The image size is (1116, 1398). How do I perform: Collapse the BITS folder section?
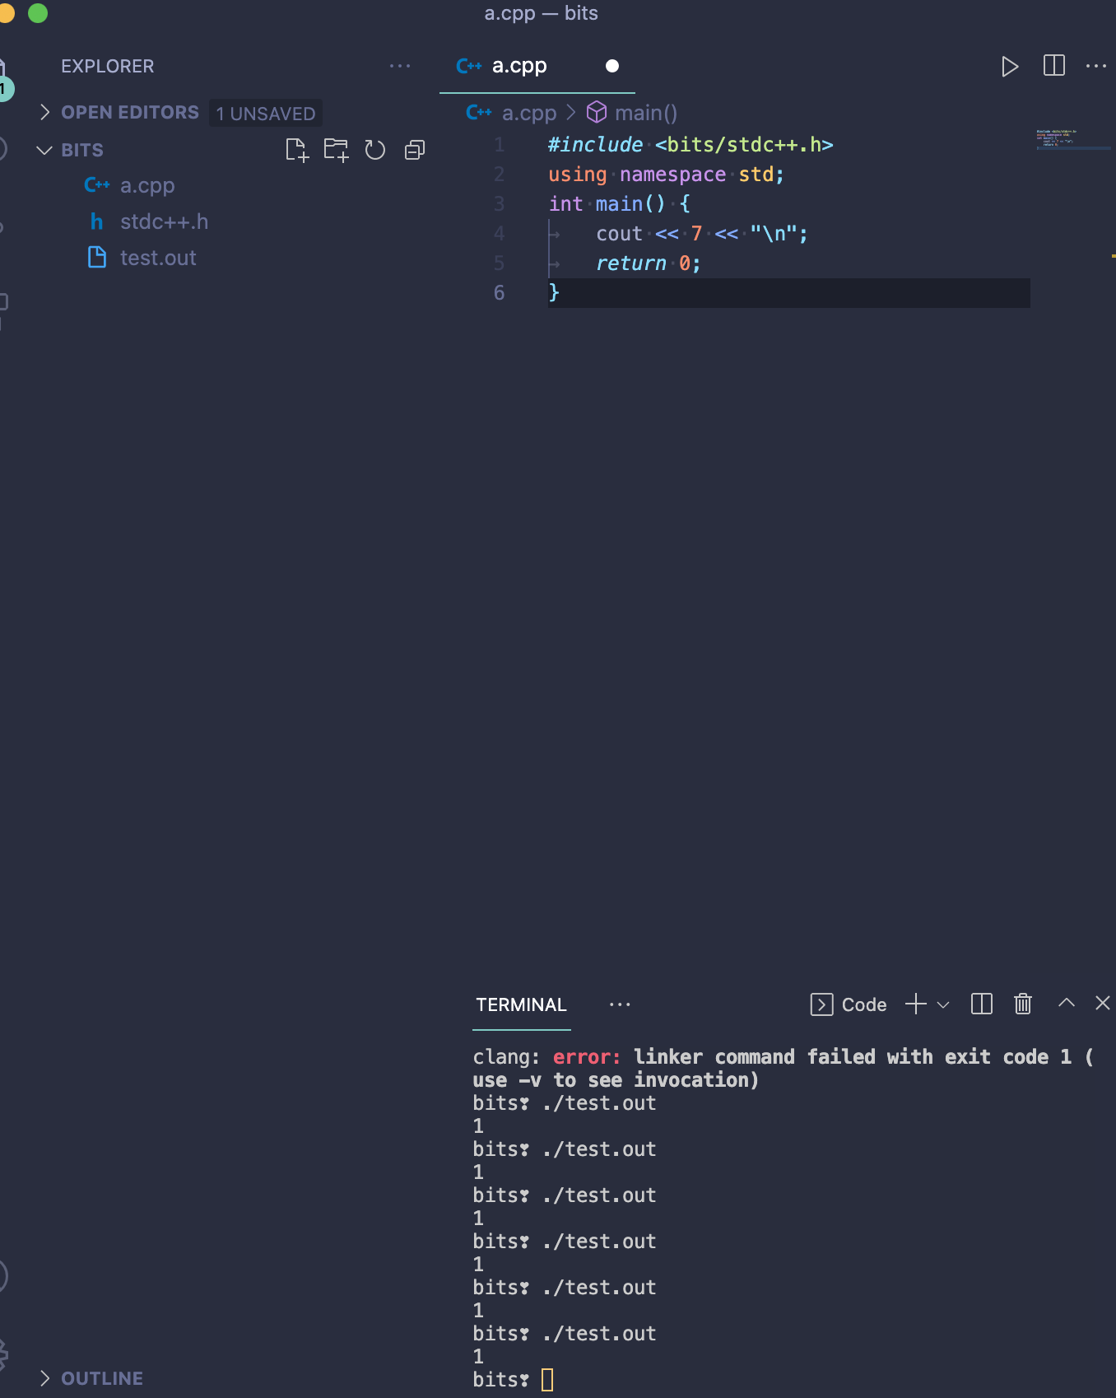pos(82,150)
